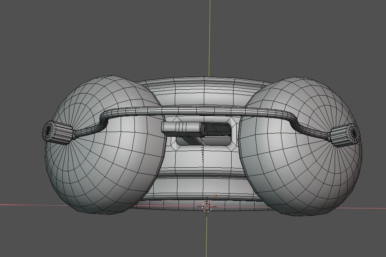Select the small cylinder latch in center
Screen dimensions: 386x257
pyautogui.click(x=183, y=128)
